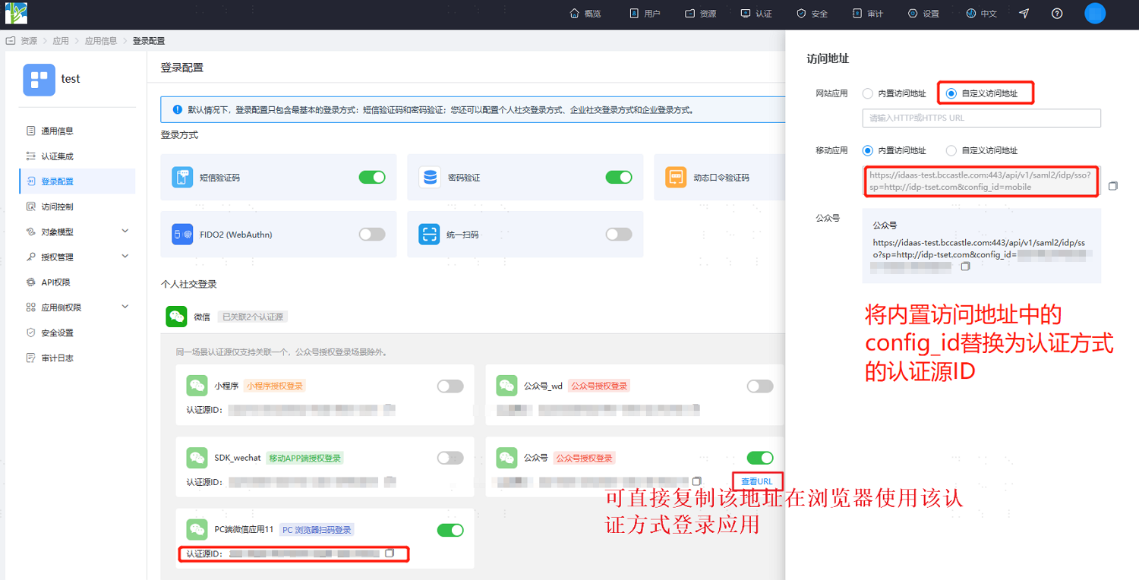Copy the mobile app built-in access URL
1139x580 pixels.
point(1113,186)
